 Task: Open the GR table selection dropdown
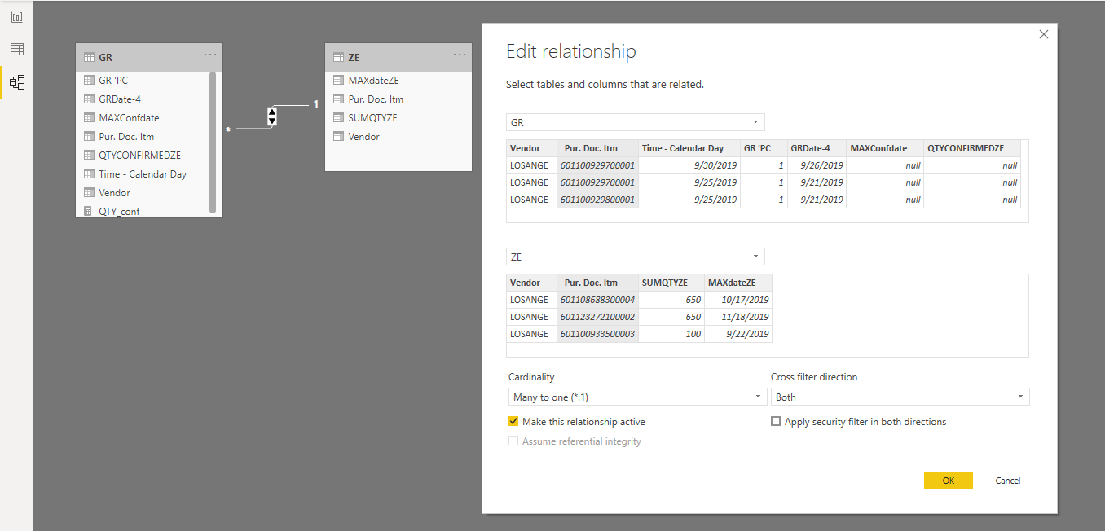(x=636, y=122)
